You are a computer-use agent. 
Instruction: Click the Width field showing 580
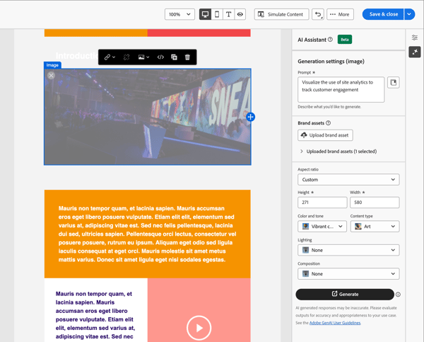tap(375, 203)
